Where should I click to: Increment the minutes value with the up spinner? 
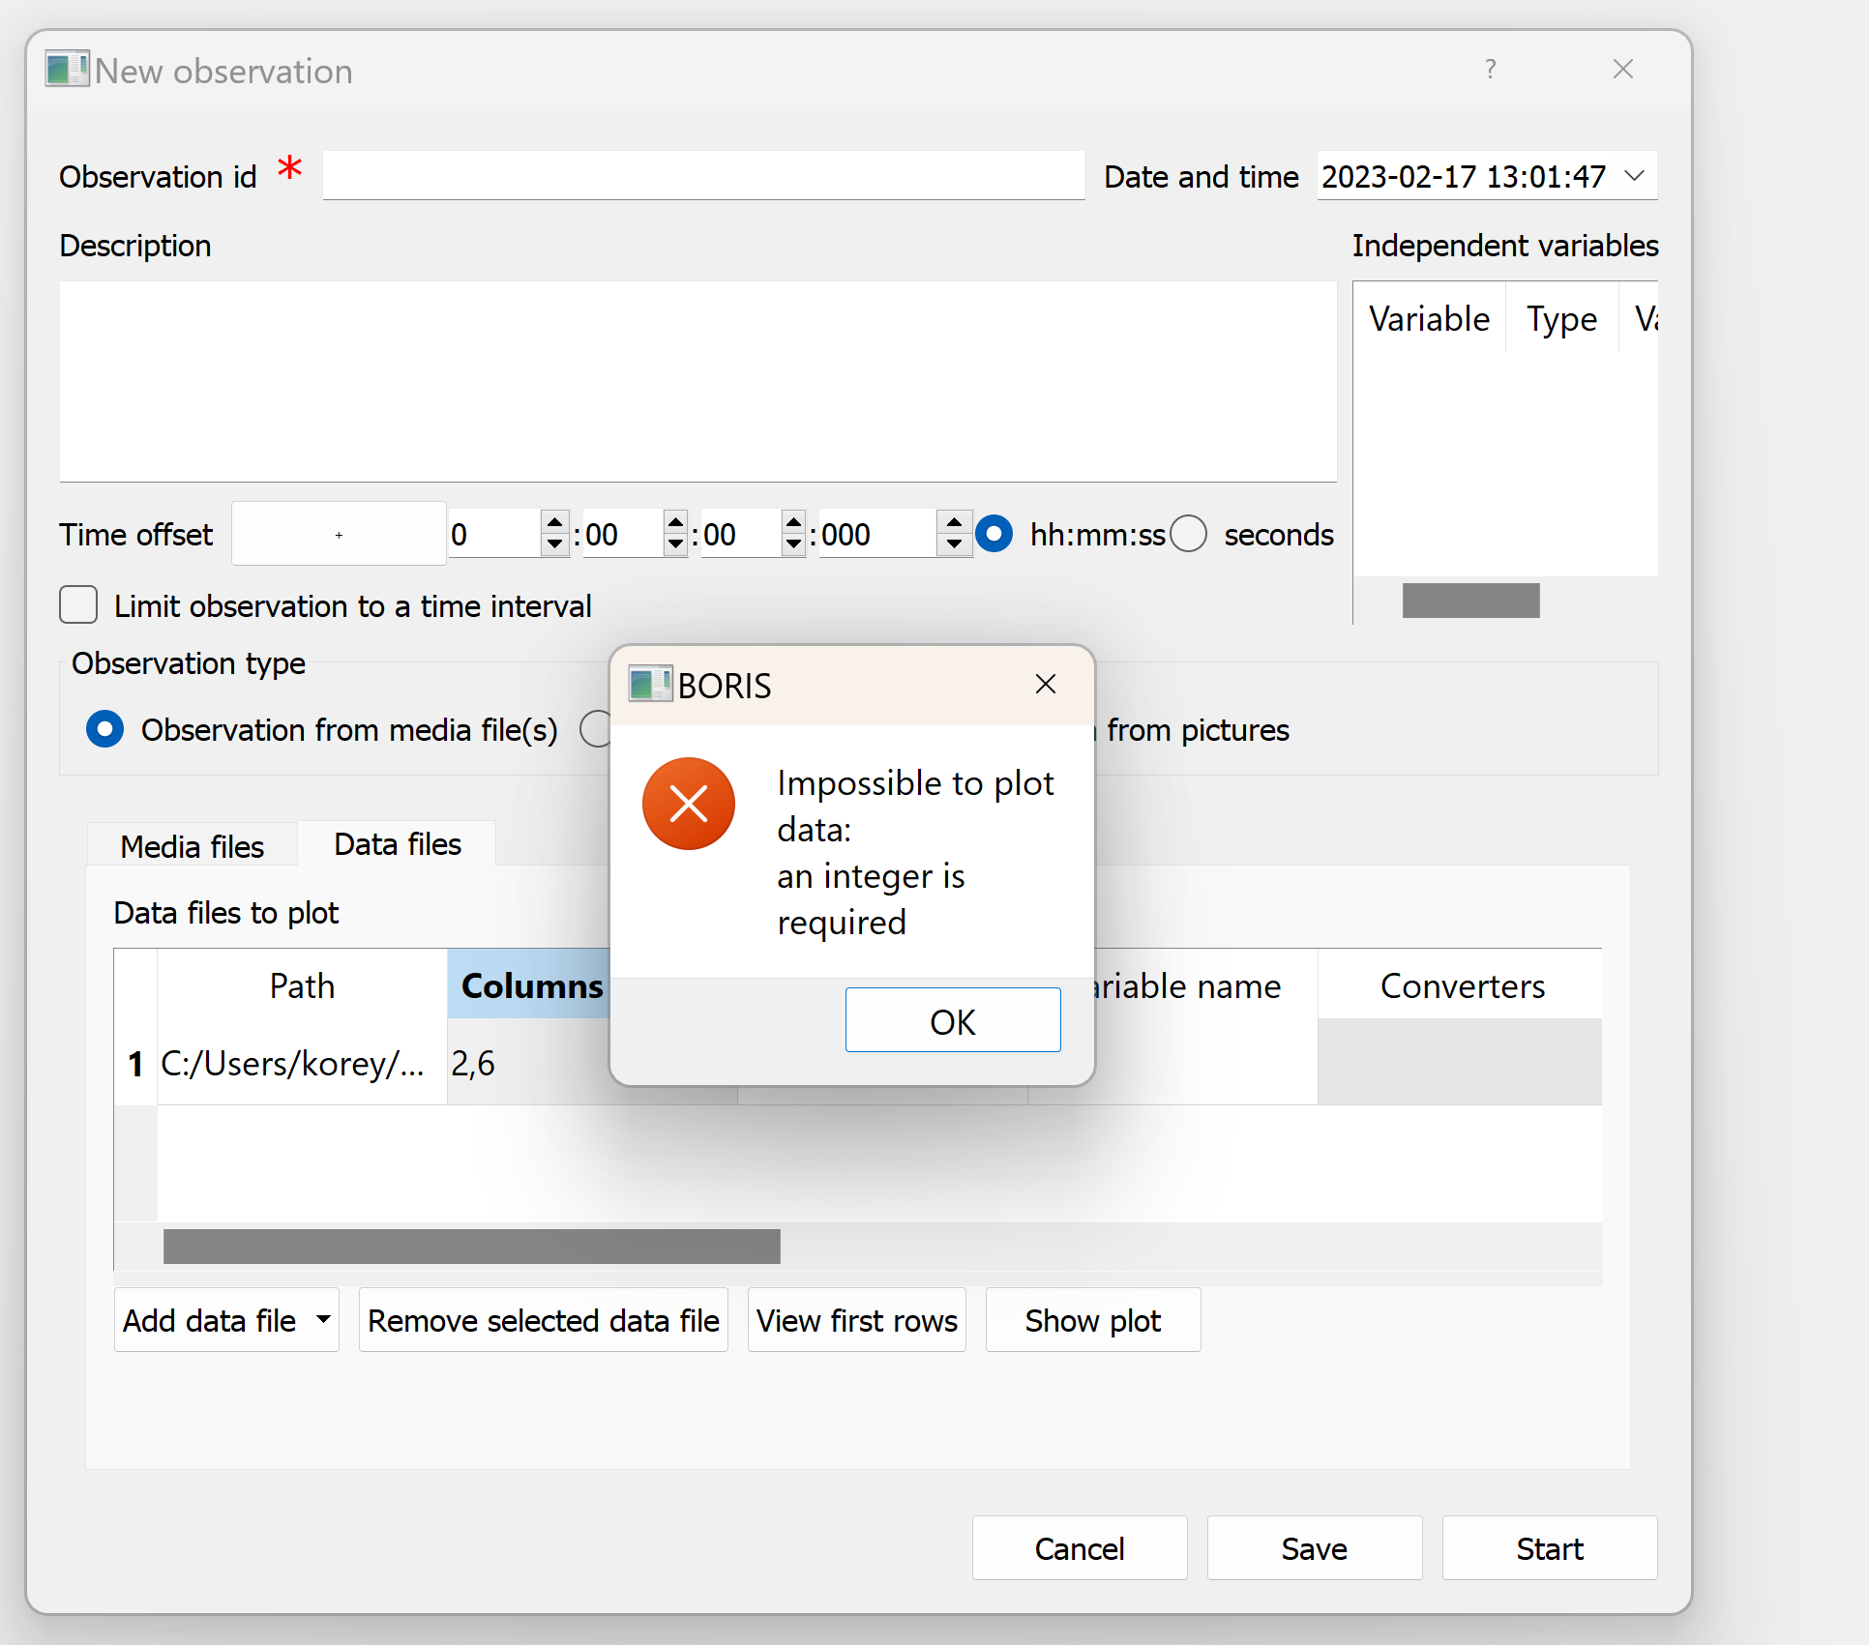click(674, 522)
